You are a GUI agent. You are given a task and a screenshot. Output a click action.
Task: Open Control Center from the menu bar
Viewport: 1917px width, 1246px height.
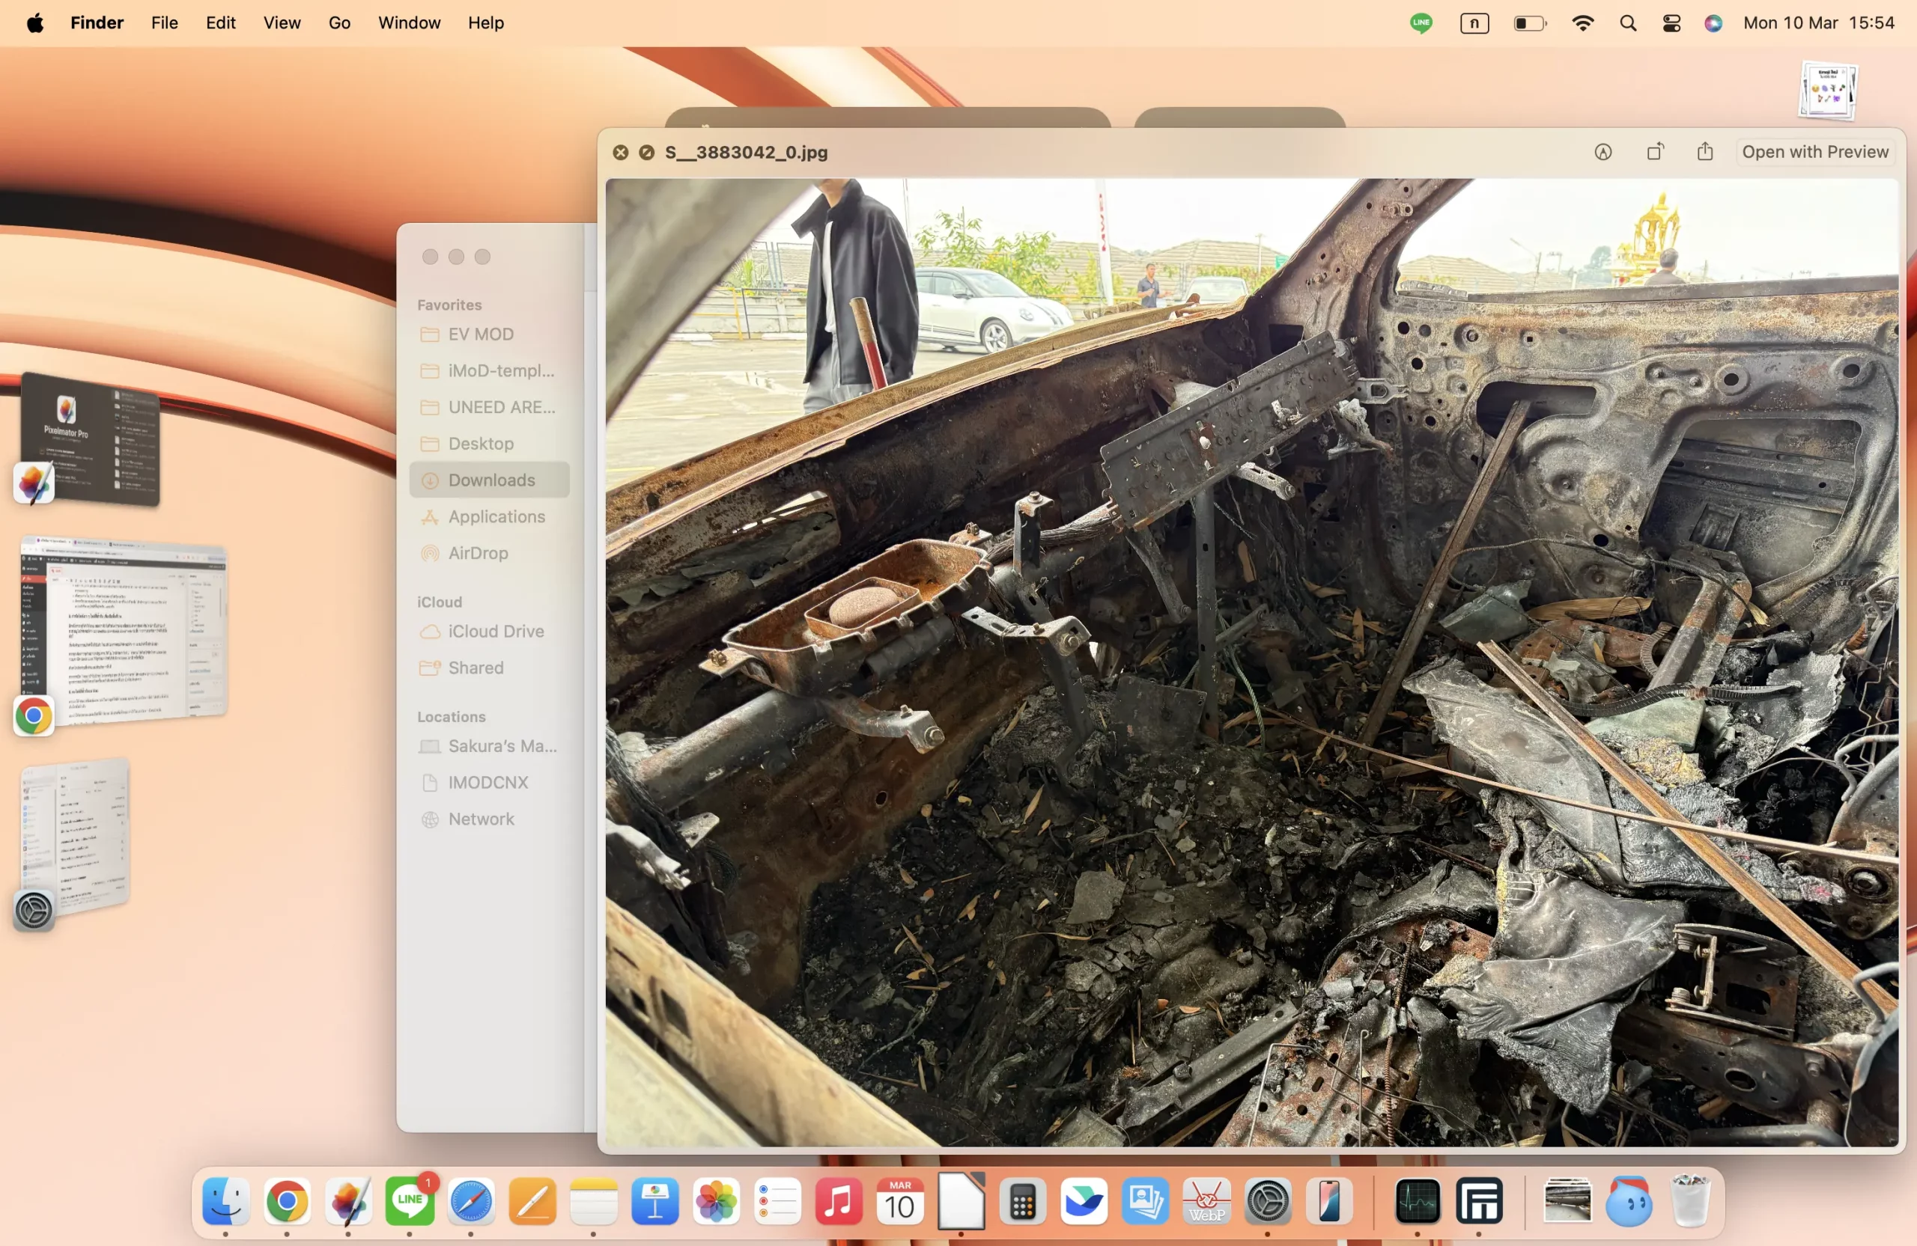tap(1671, 23)
